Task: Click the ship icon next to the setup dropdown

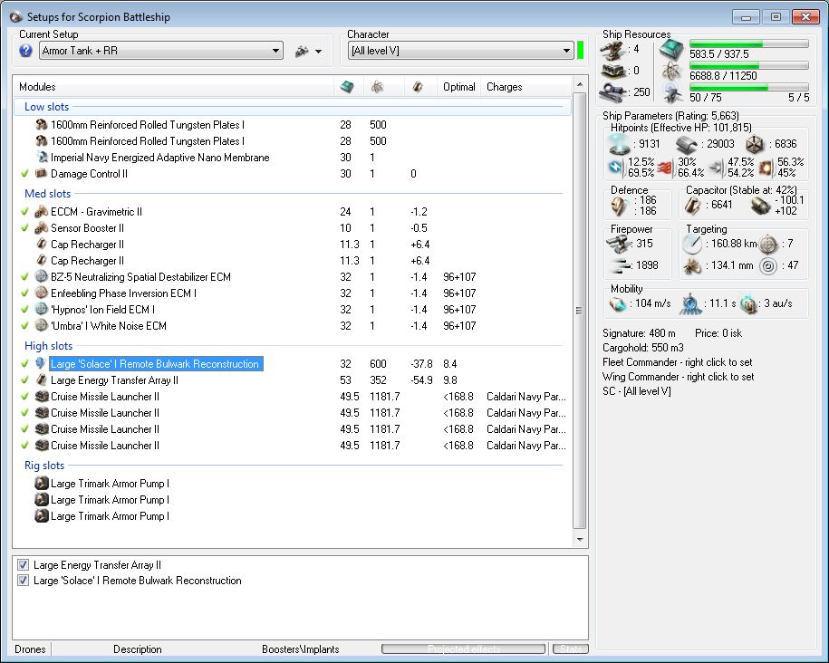Action: point(302,52)
